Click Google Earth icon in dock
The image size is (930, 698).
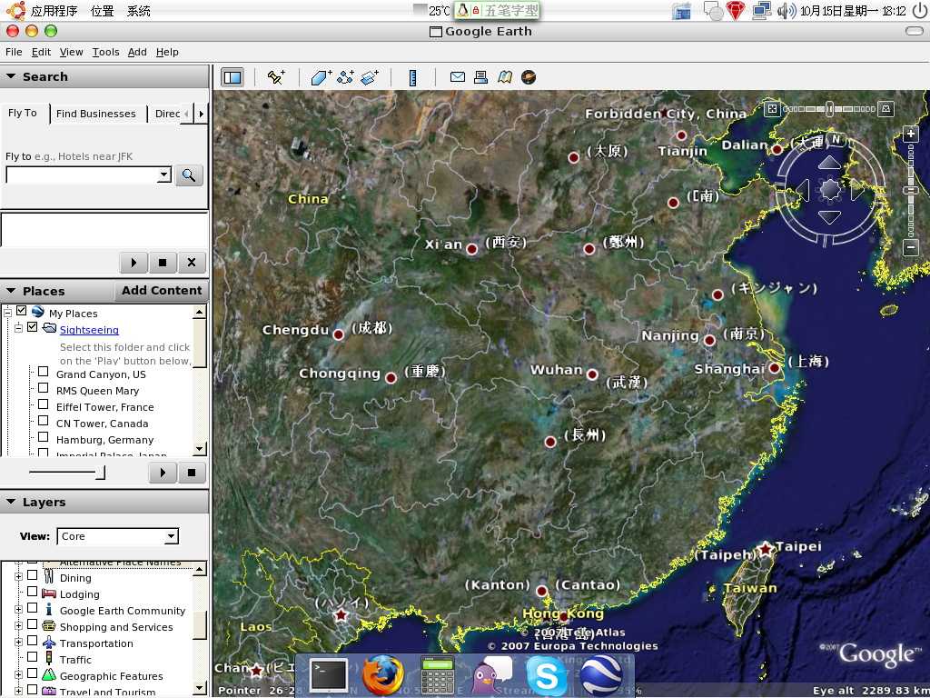point(601,676)
